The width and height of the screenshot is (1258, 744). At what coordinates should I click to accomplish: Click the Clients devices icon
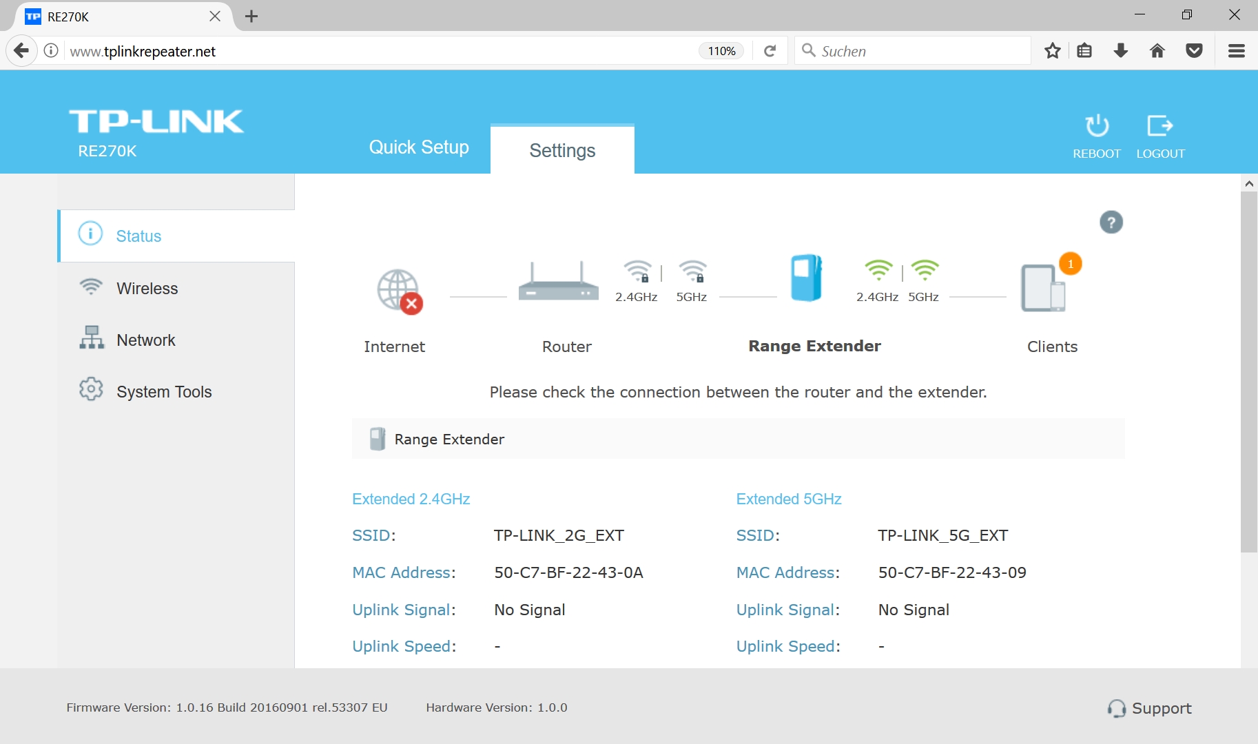click(1043, 288)
